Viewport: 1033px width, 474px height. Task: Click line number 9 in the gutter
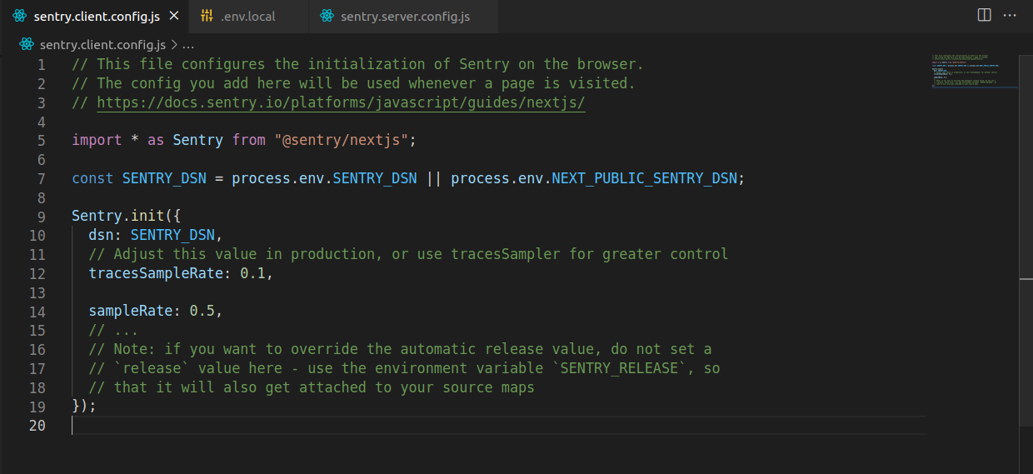coord(42,217)
